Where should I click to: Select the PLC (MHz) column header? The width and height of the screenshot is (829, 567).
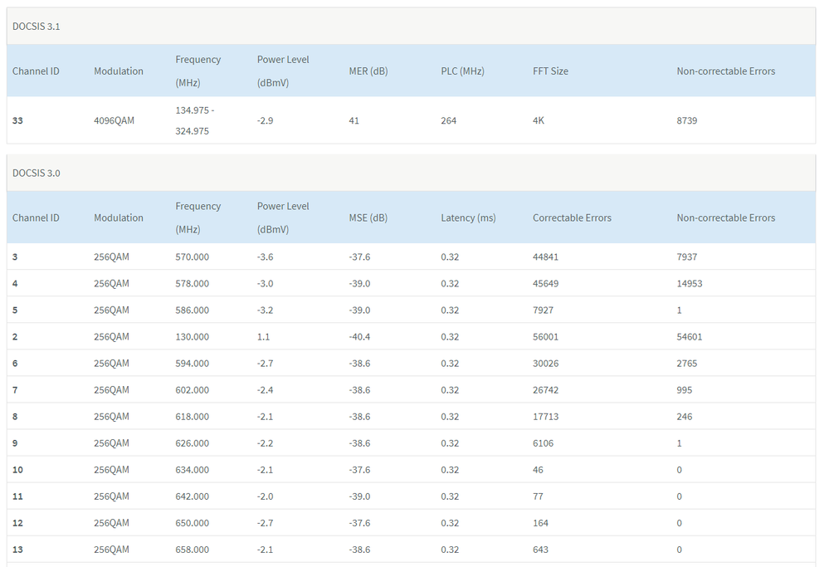click(462, 71)
